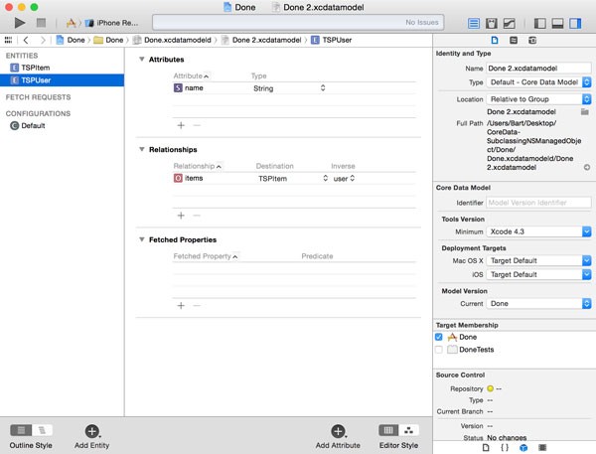This screenshot has width=596, height=454.
Task: Collapse the Relationships section
Action: coord(142,149)
